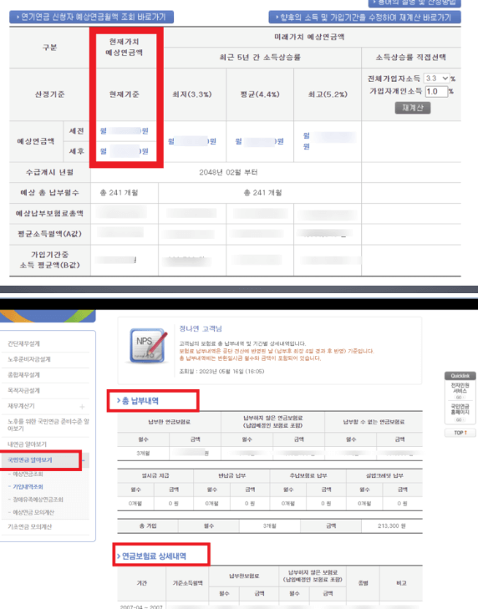
Task: Click the 최고(5.2%) expected pension amount
Action: pos(328,141)
